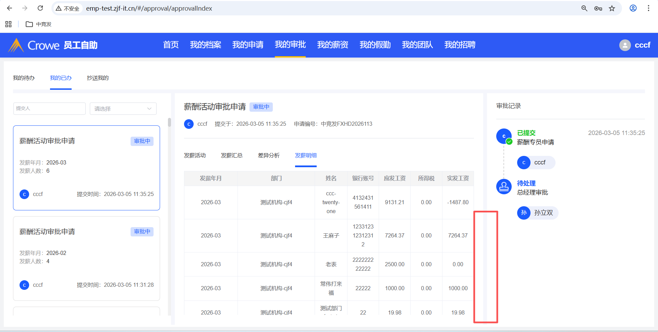This screenshot has width=658, height=332.
Task: Open the Chrome profile icon
Action: [633, 8]
